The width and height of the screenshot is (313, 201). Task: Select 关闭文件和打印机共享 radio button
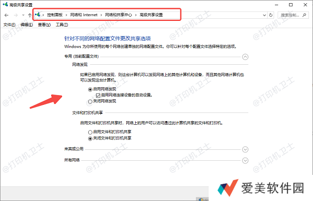pyautogui.click(x=90, y=138)
